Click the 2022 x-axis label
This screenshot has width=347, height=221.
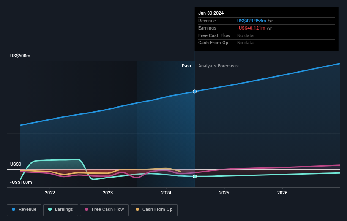pos(50,193)
